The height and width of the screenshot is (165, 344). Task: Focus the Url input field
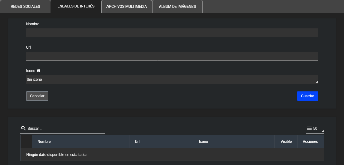click(172, 56)
